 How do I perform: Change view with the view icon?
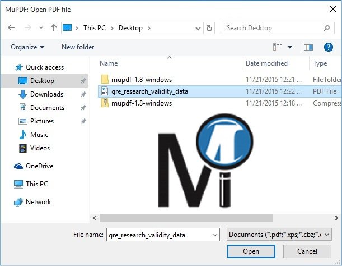(x=278, y=47)
